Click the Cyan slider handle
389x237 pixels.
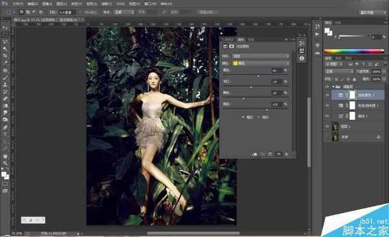pyautogui.click(x=258, y=76)
